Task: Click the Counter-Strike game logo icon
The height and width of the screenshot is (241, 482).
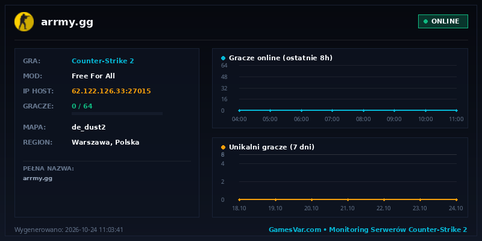Action: click(24, 22)
